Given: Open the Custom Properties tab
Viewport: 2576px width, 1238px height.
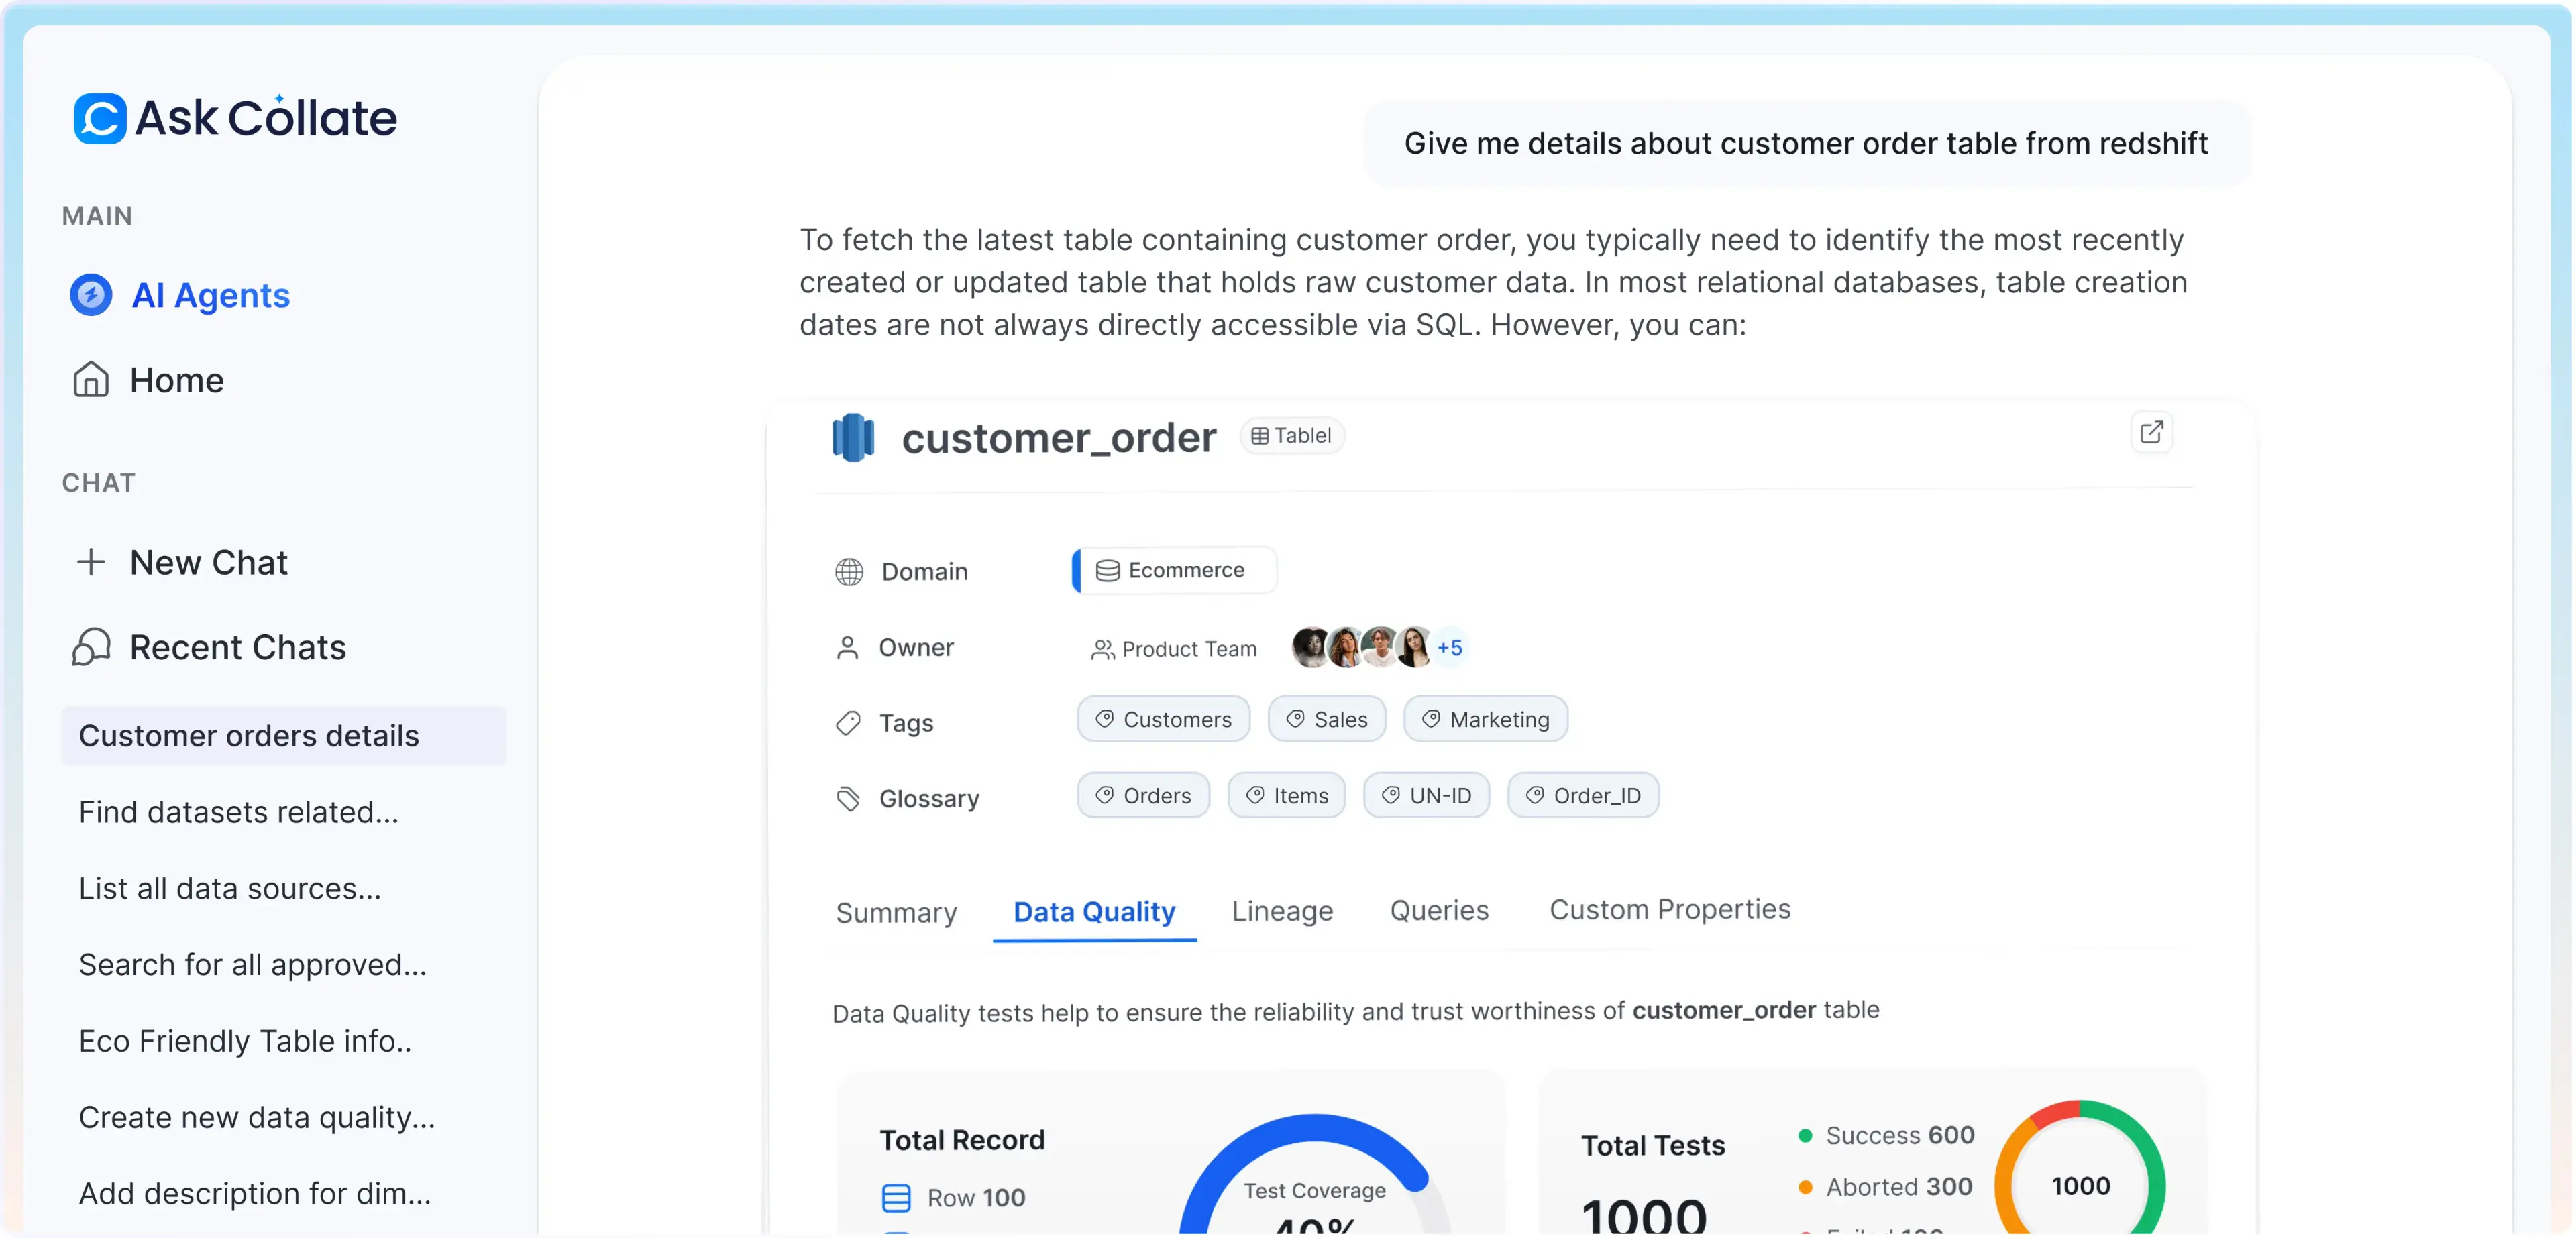Looking at the screenshot, I should point(1669,909).
